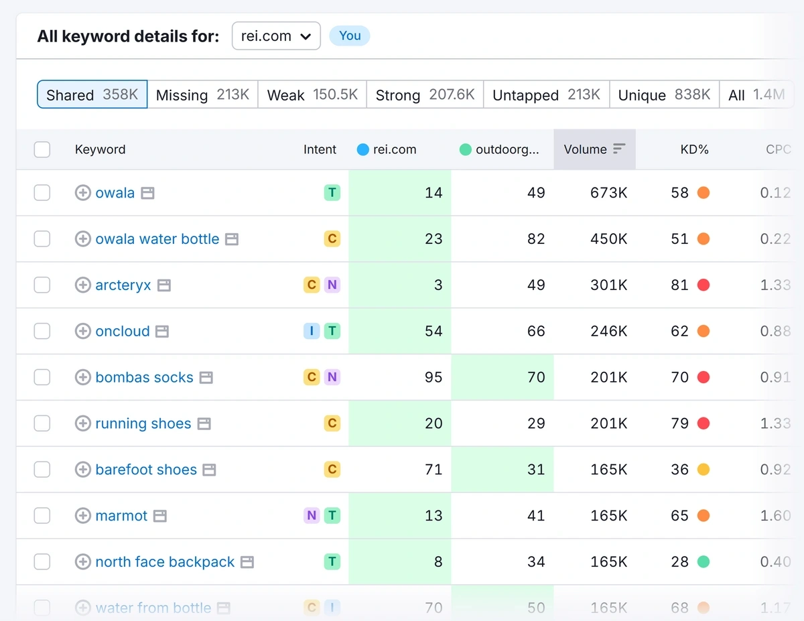The height and width of the screenshot is (621, 804).
Task: Click the I intent badge for oncloud
Action: click(312, 332)
